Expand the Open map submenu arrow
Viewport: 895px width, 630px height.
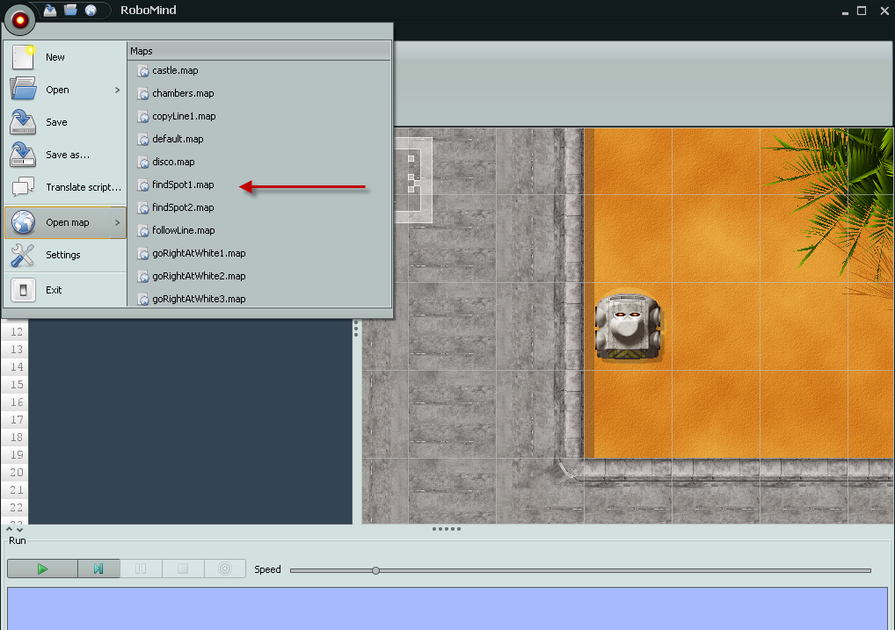click(x=118, y=222)
